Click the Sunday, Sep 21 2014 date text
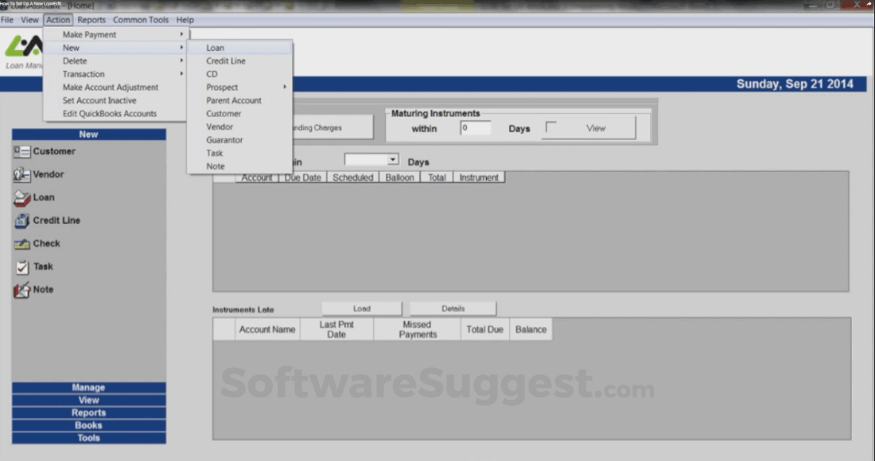This screenshot has width=875, height=461. 795,84
